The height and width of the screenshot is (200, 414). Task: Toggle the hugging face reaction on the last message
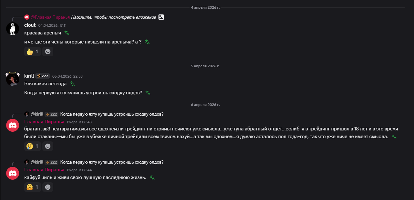coord(33,187)
